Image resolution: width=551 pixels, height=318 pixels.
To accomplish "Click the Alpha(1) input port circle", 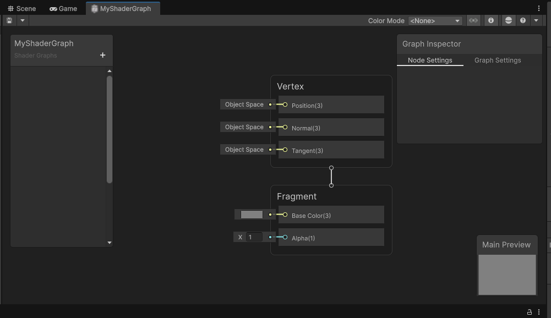I will [285, 237].
